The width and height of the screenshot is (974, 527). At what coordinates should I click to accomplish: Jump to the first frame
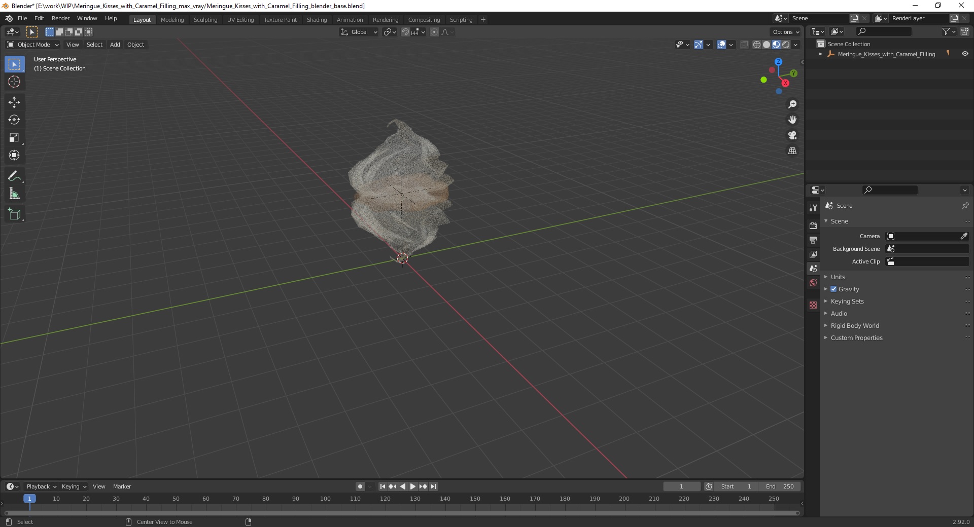click(382, 486)
